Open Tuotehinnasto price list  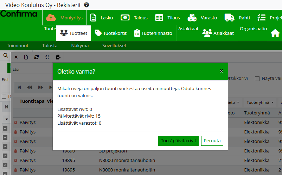tap(153, 33)
